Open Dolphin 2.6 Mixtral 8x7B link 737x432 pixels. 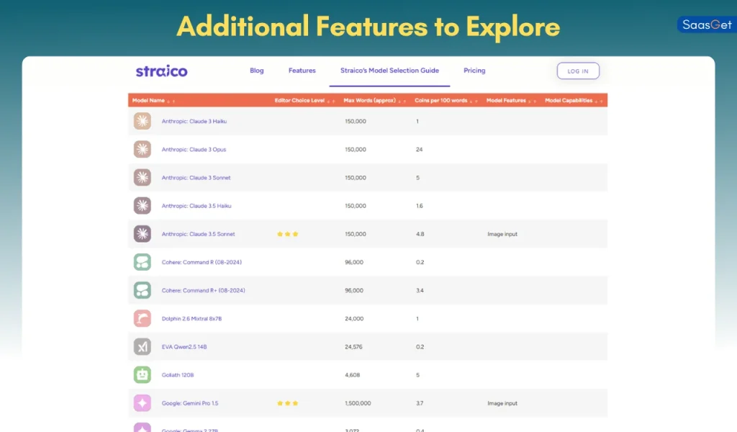(x=191, y=319)
